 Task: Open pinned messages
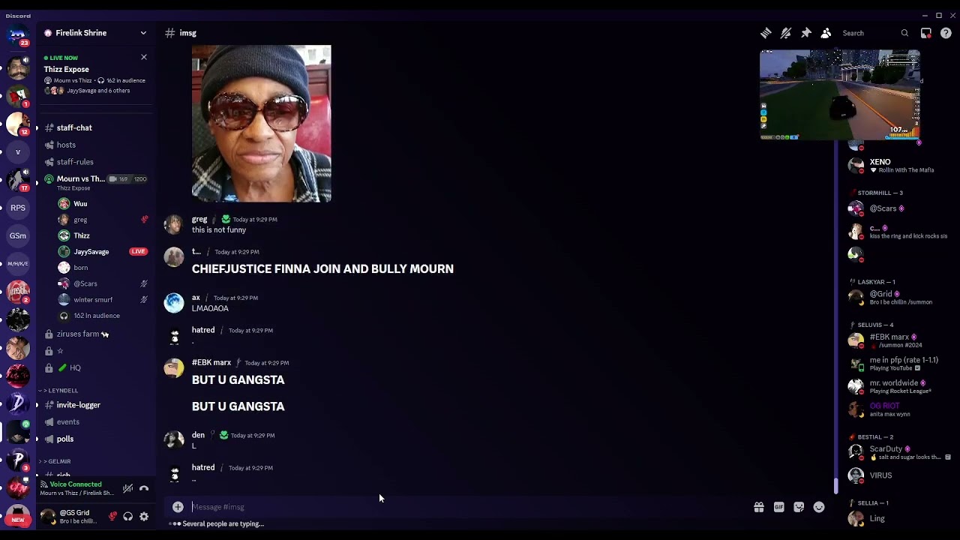coord(806,33)
